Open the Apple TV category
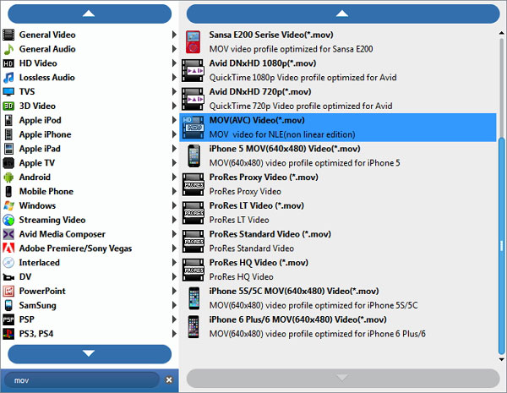507x393 pixels. 36,163
